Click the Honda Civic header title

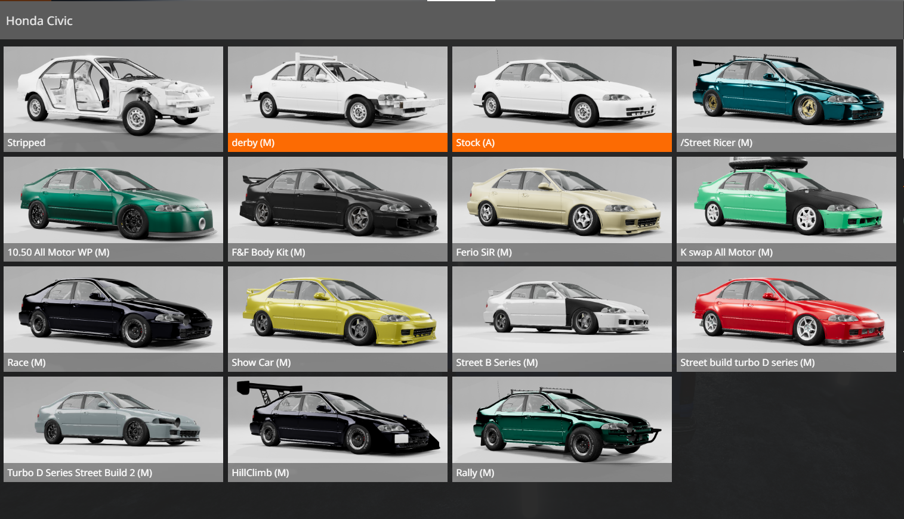pos(39,21)
